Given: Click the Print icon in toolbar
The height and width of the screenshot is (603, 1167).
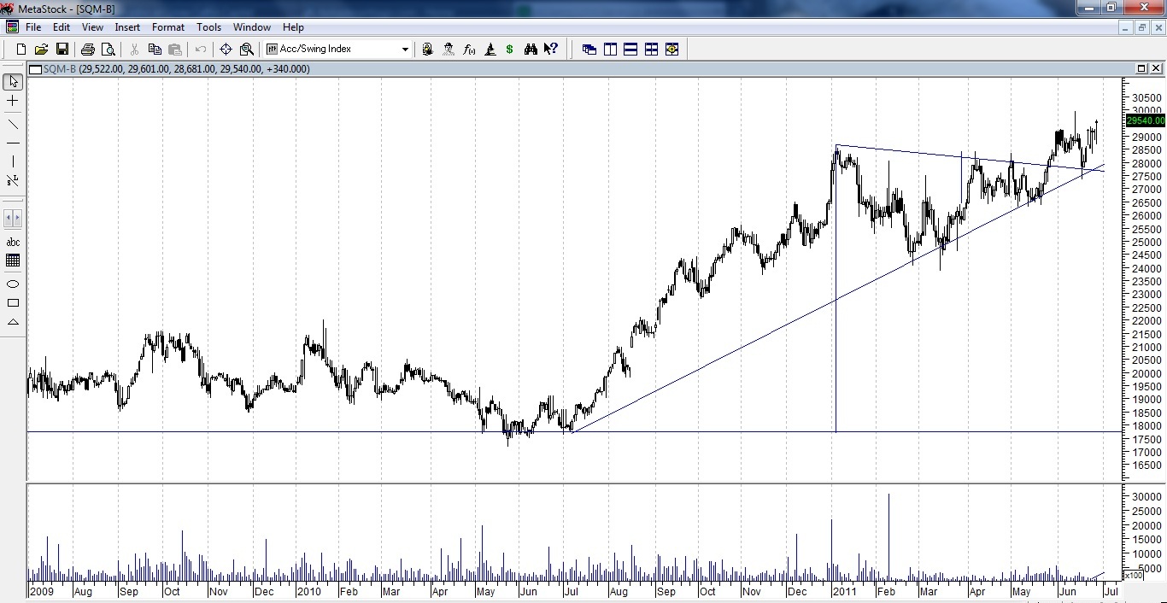Looking at the screenshot, I should (87, 50).
